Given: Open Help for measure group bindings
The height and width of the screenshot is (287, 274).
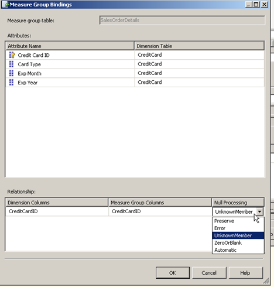Looking at the screenshot, I should coord(245,273).
